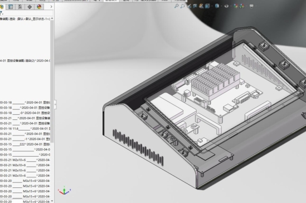Open the View Orientation dropdown arrow
The image size is (306, 203).
(x=212, y=6)
